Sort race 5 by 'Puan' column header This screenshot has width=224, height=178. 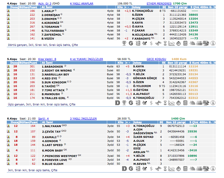coord(33,63)
